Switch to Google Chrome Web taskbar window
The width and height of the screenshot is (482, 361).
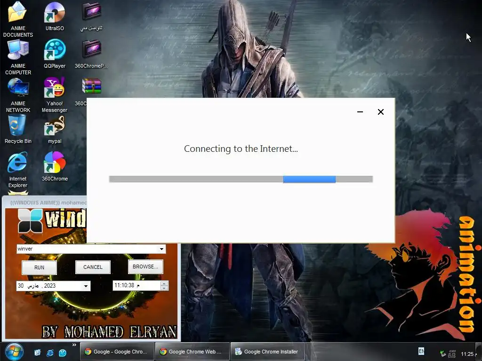tap(193, 352)
